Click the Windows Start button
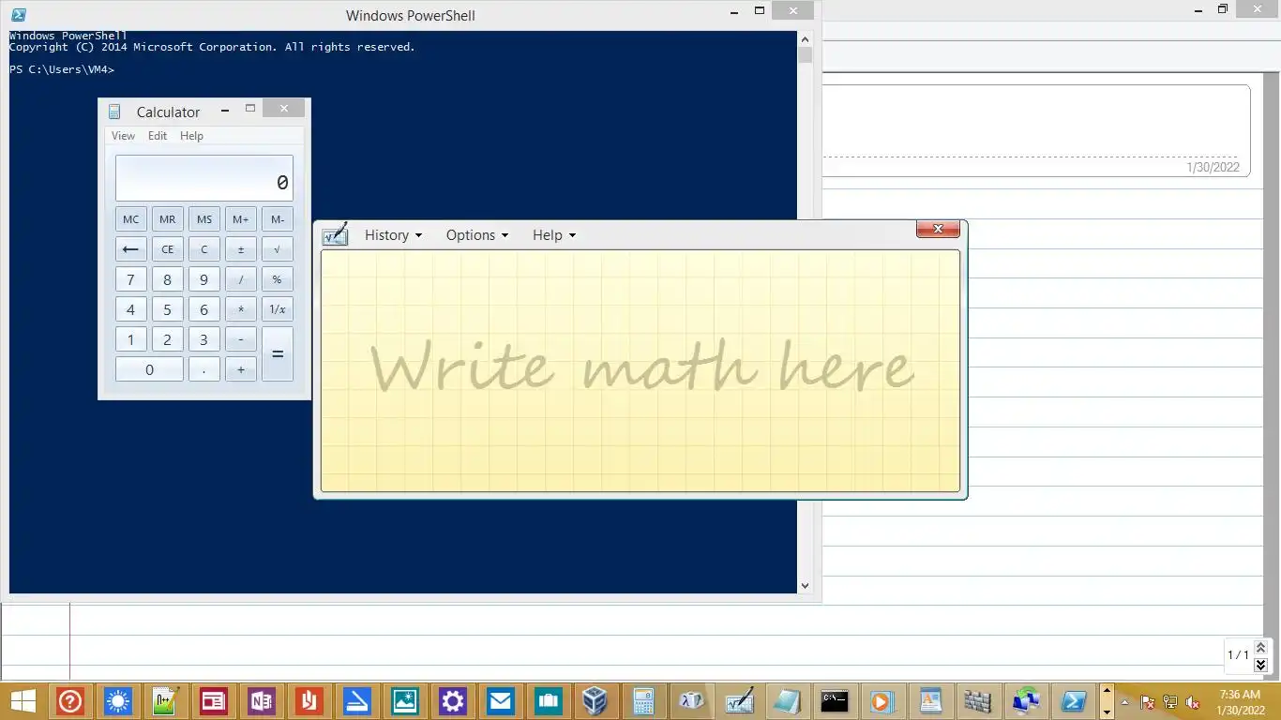1281x720 pixels. coord(23,701)
